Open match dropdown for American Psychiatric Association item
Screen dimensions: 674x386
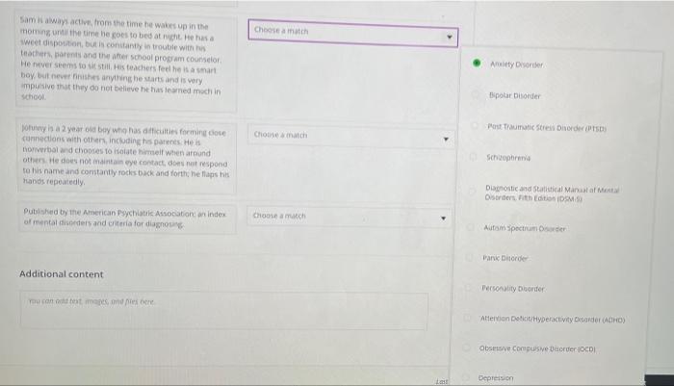[349, 217]
